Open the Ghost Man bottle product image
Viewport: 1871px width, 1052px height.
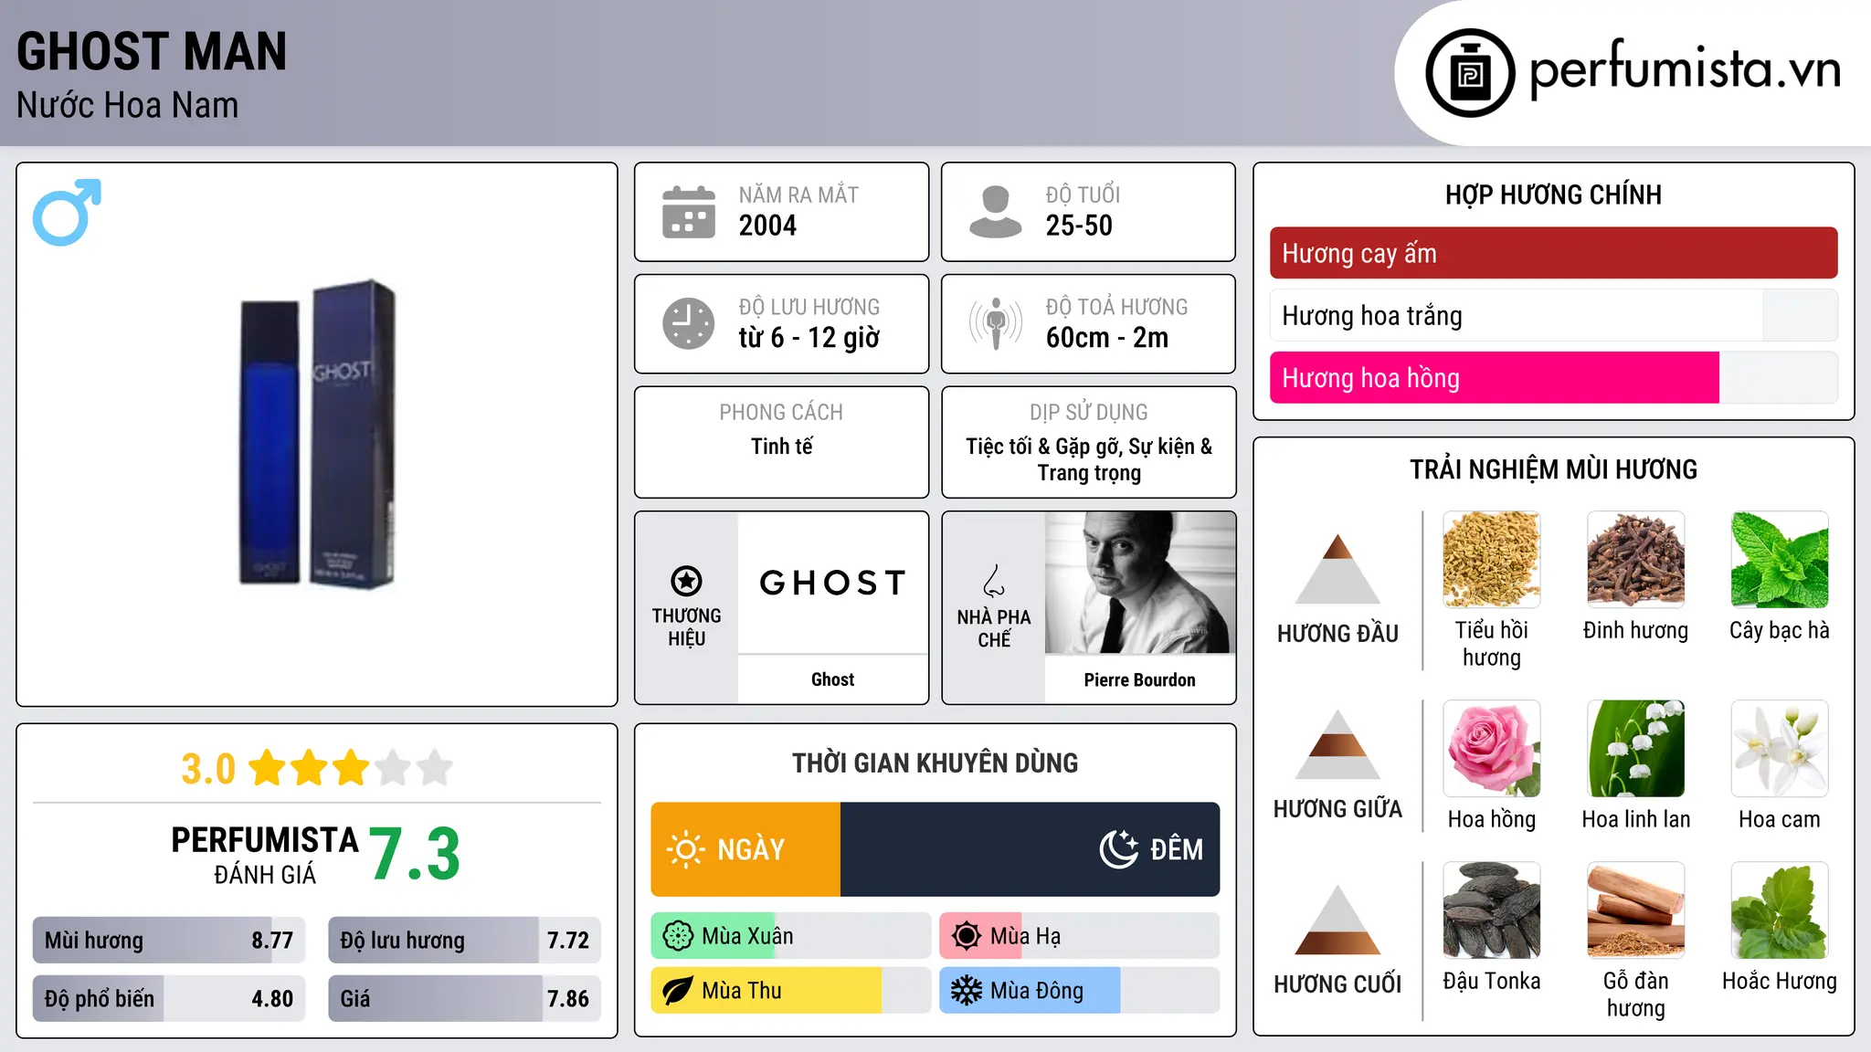pos(318,434)
